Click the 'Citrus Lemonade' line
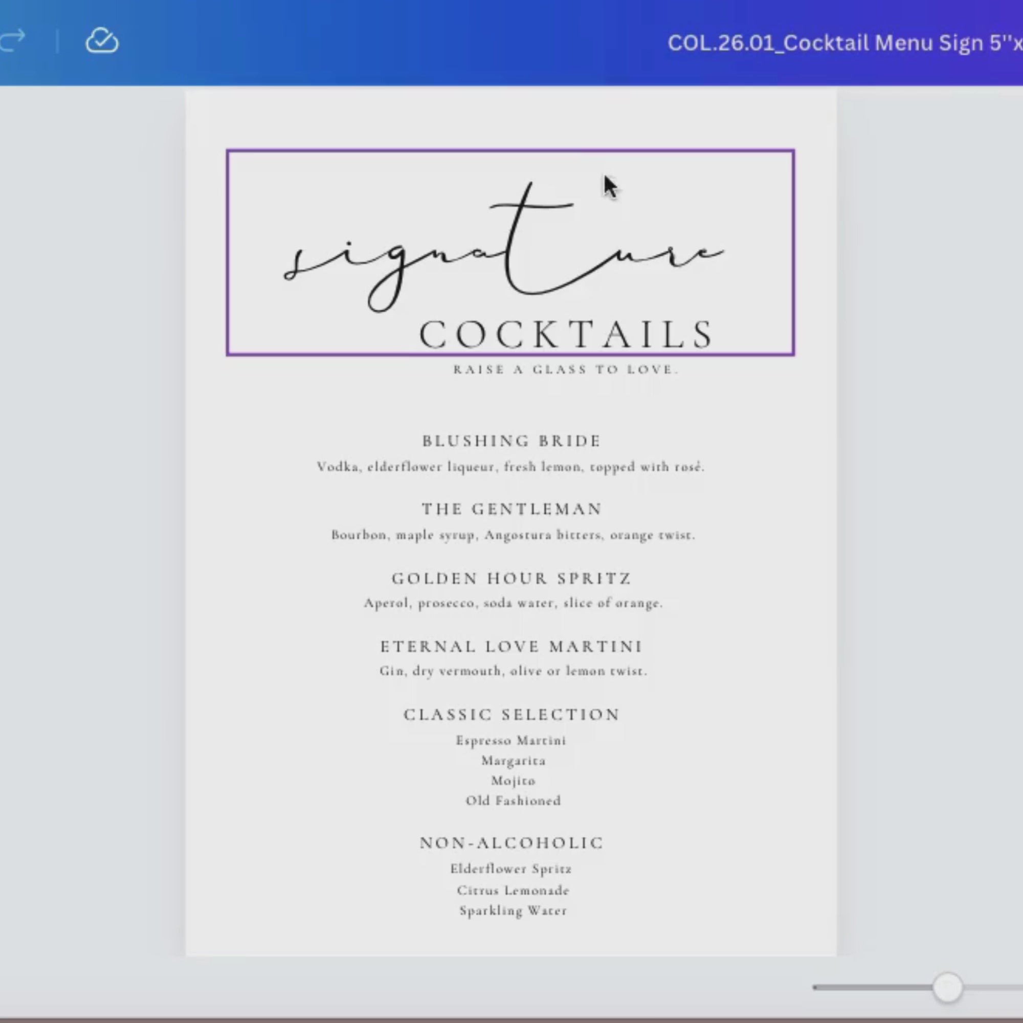 (x=513, y=891)
